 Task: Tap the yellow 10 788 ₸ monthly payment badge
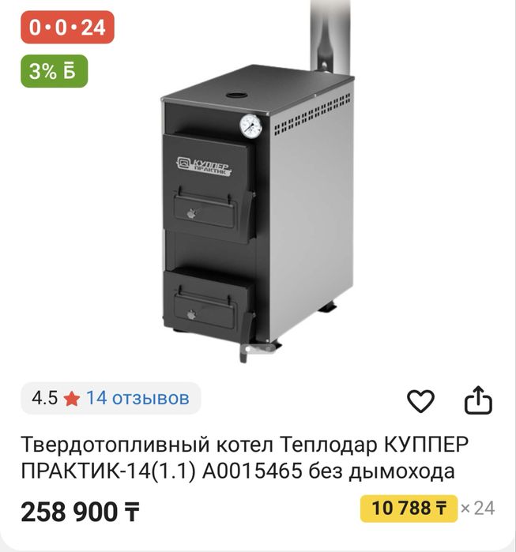tap(409, 509)
